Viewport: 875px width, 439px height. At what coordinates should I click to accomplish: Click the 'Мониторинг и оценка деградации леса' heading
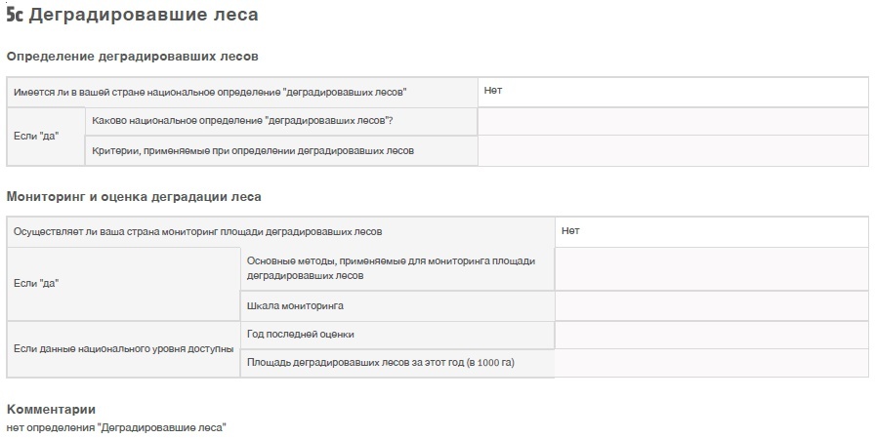point(134,197)
